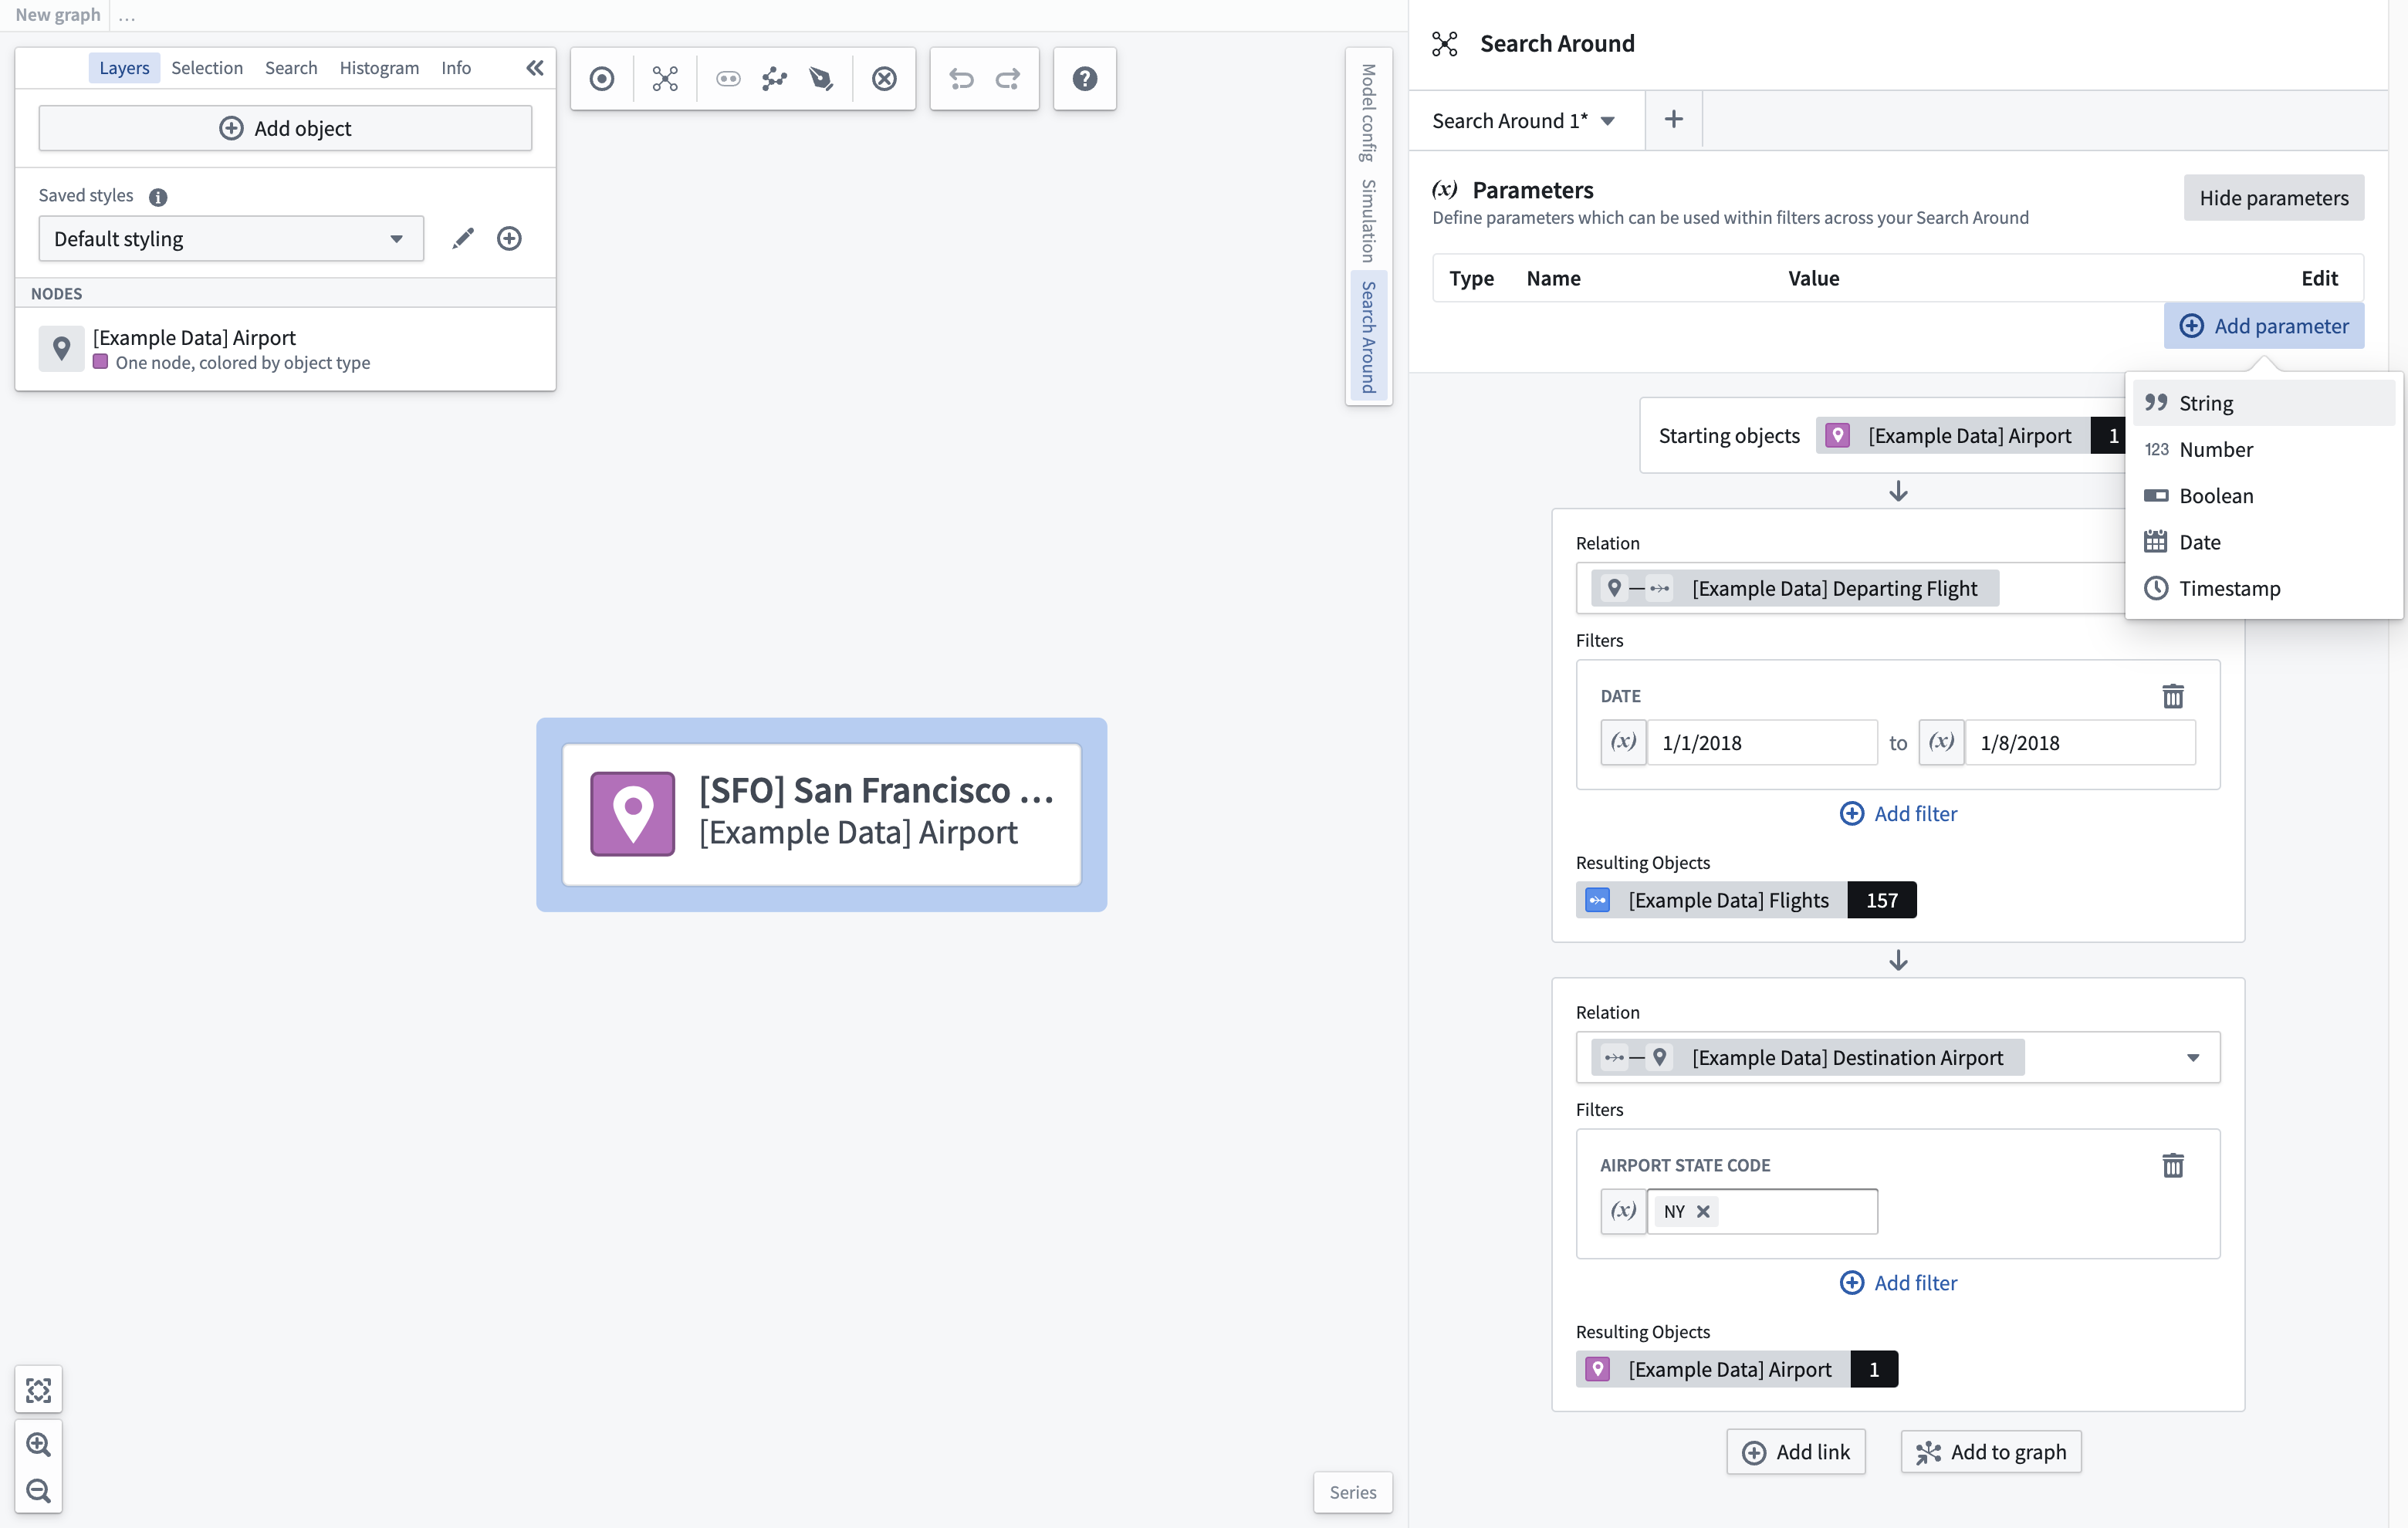Edit saved style with pencil icon
2408x1528 pixels.
point(462,238)
